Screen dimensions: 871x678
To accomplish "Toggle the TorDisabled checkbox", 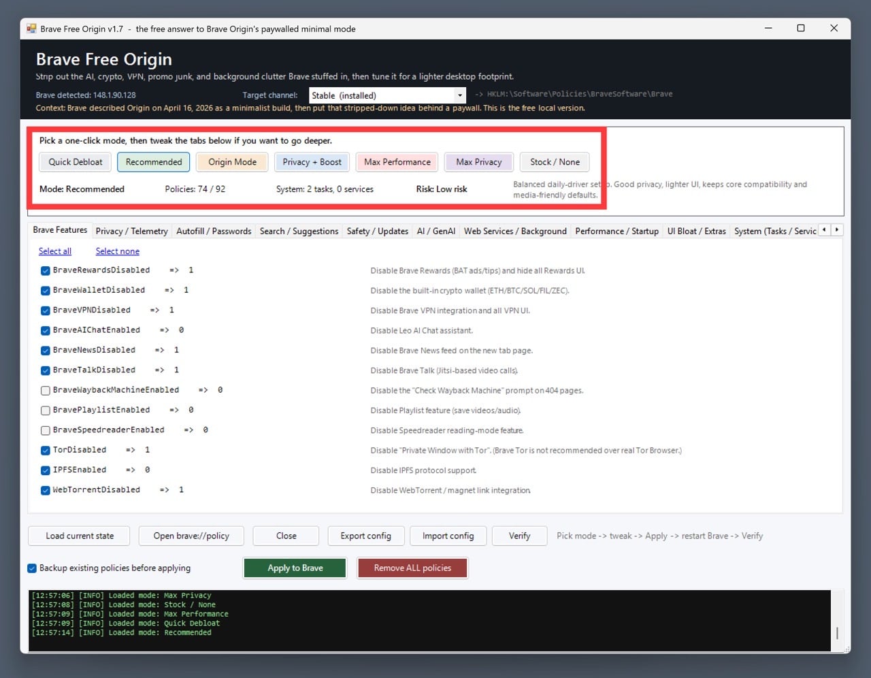I will (x=45, y=451).
